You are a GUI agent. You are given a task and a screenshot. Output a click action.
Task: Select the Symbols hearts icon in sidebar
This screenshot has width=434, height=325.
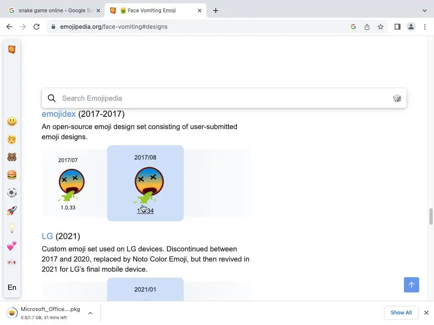(x=12, y=246)
